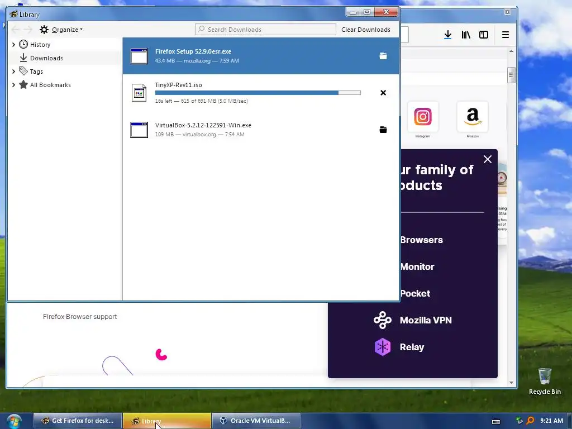
Task: Click the Firefox page scroll-up arrow
Action: [511, 51]
